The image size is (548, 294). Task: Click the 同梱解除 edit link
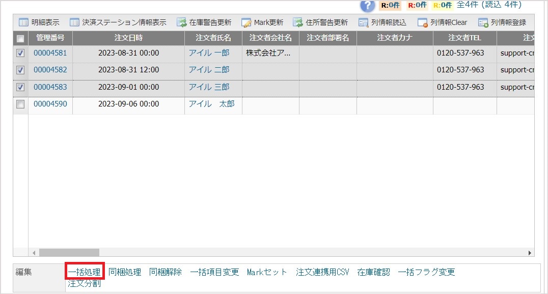click(166, 272)
